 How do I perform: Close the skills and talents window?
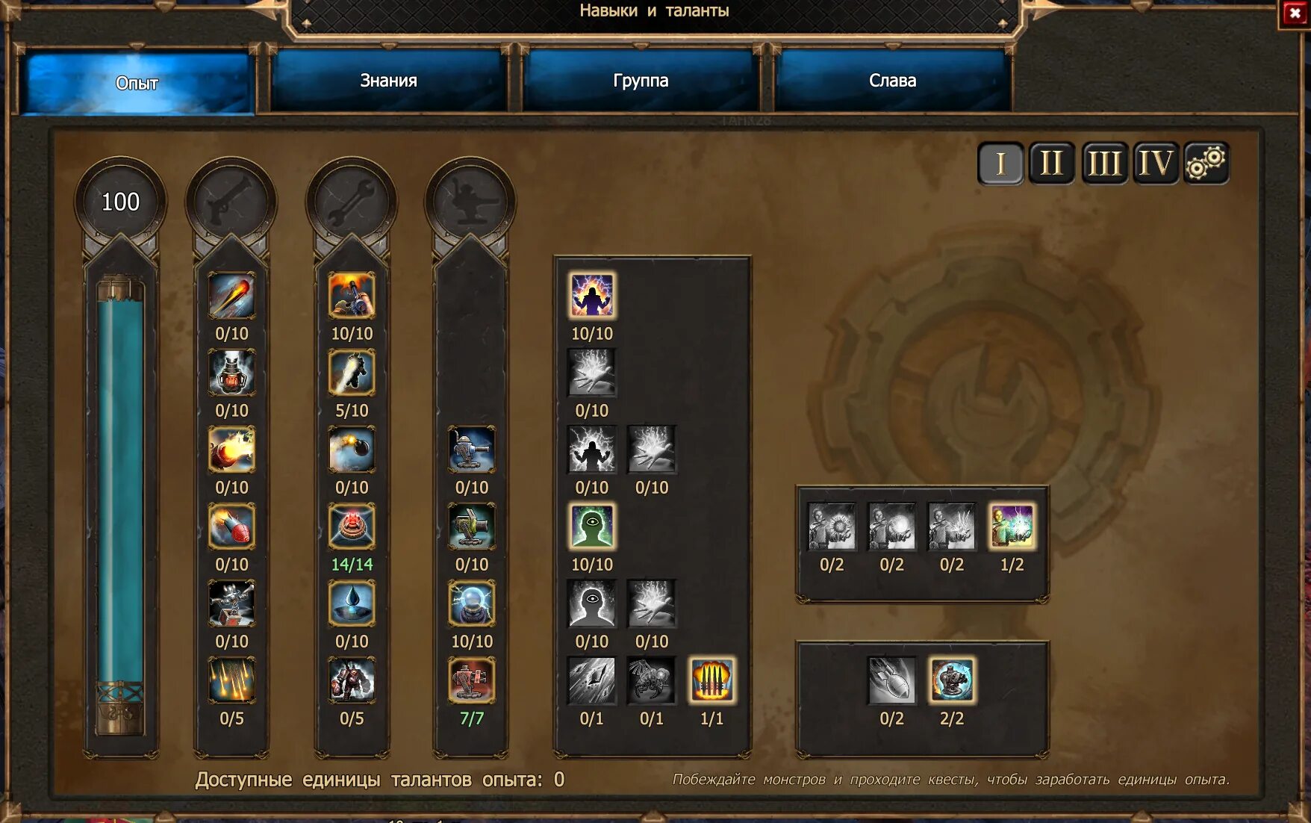1295,13
